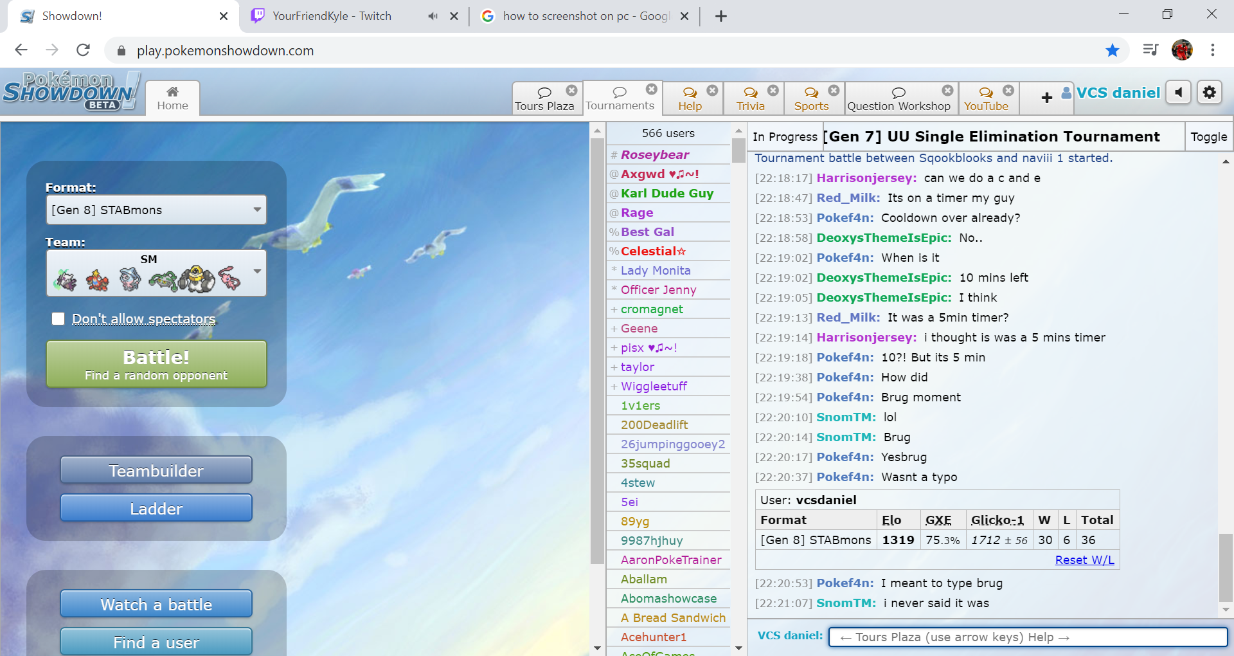Screen dimensions: 1234x656
Task: Click Watch a battle button
Action: 156,604
